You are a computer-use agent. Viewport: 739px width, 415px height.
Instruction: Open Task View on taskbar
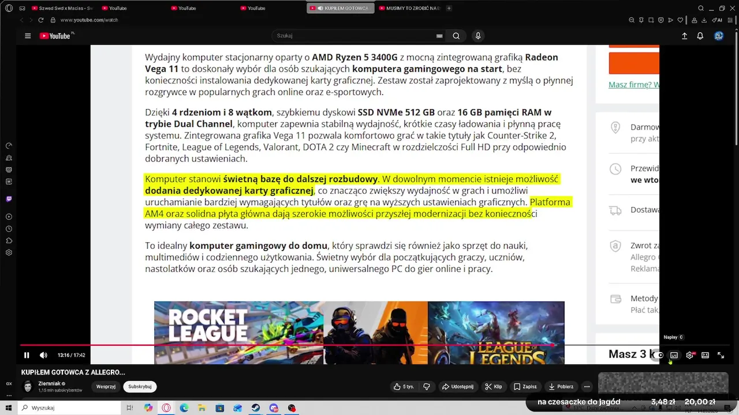pyautogui.click(x=129, y=408)
